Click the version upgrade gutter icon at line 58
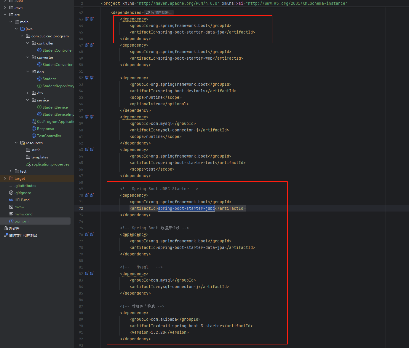Viewport: 409px width, 348px height. tap(86, 117)
